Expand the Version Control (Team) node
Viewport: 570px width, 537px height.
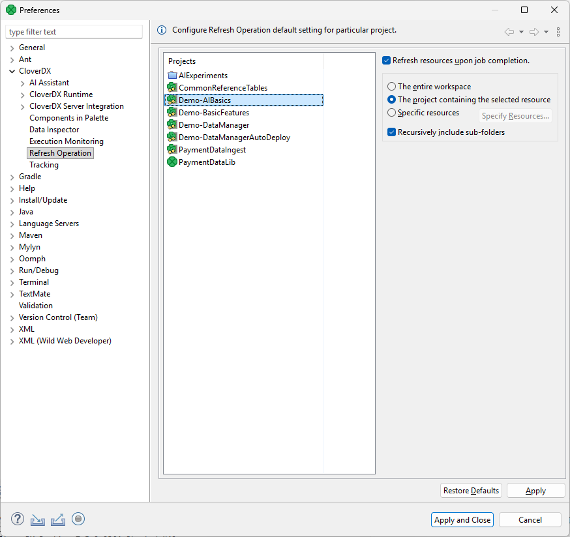(x=12, y=318)
